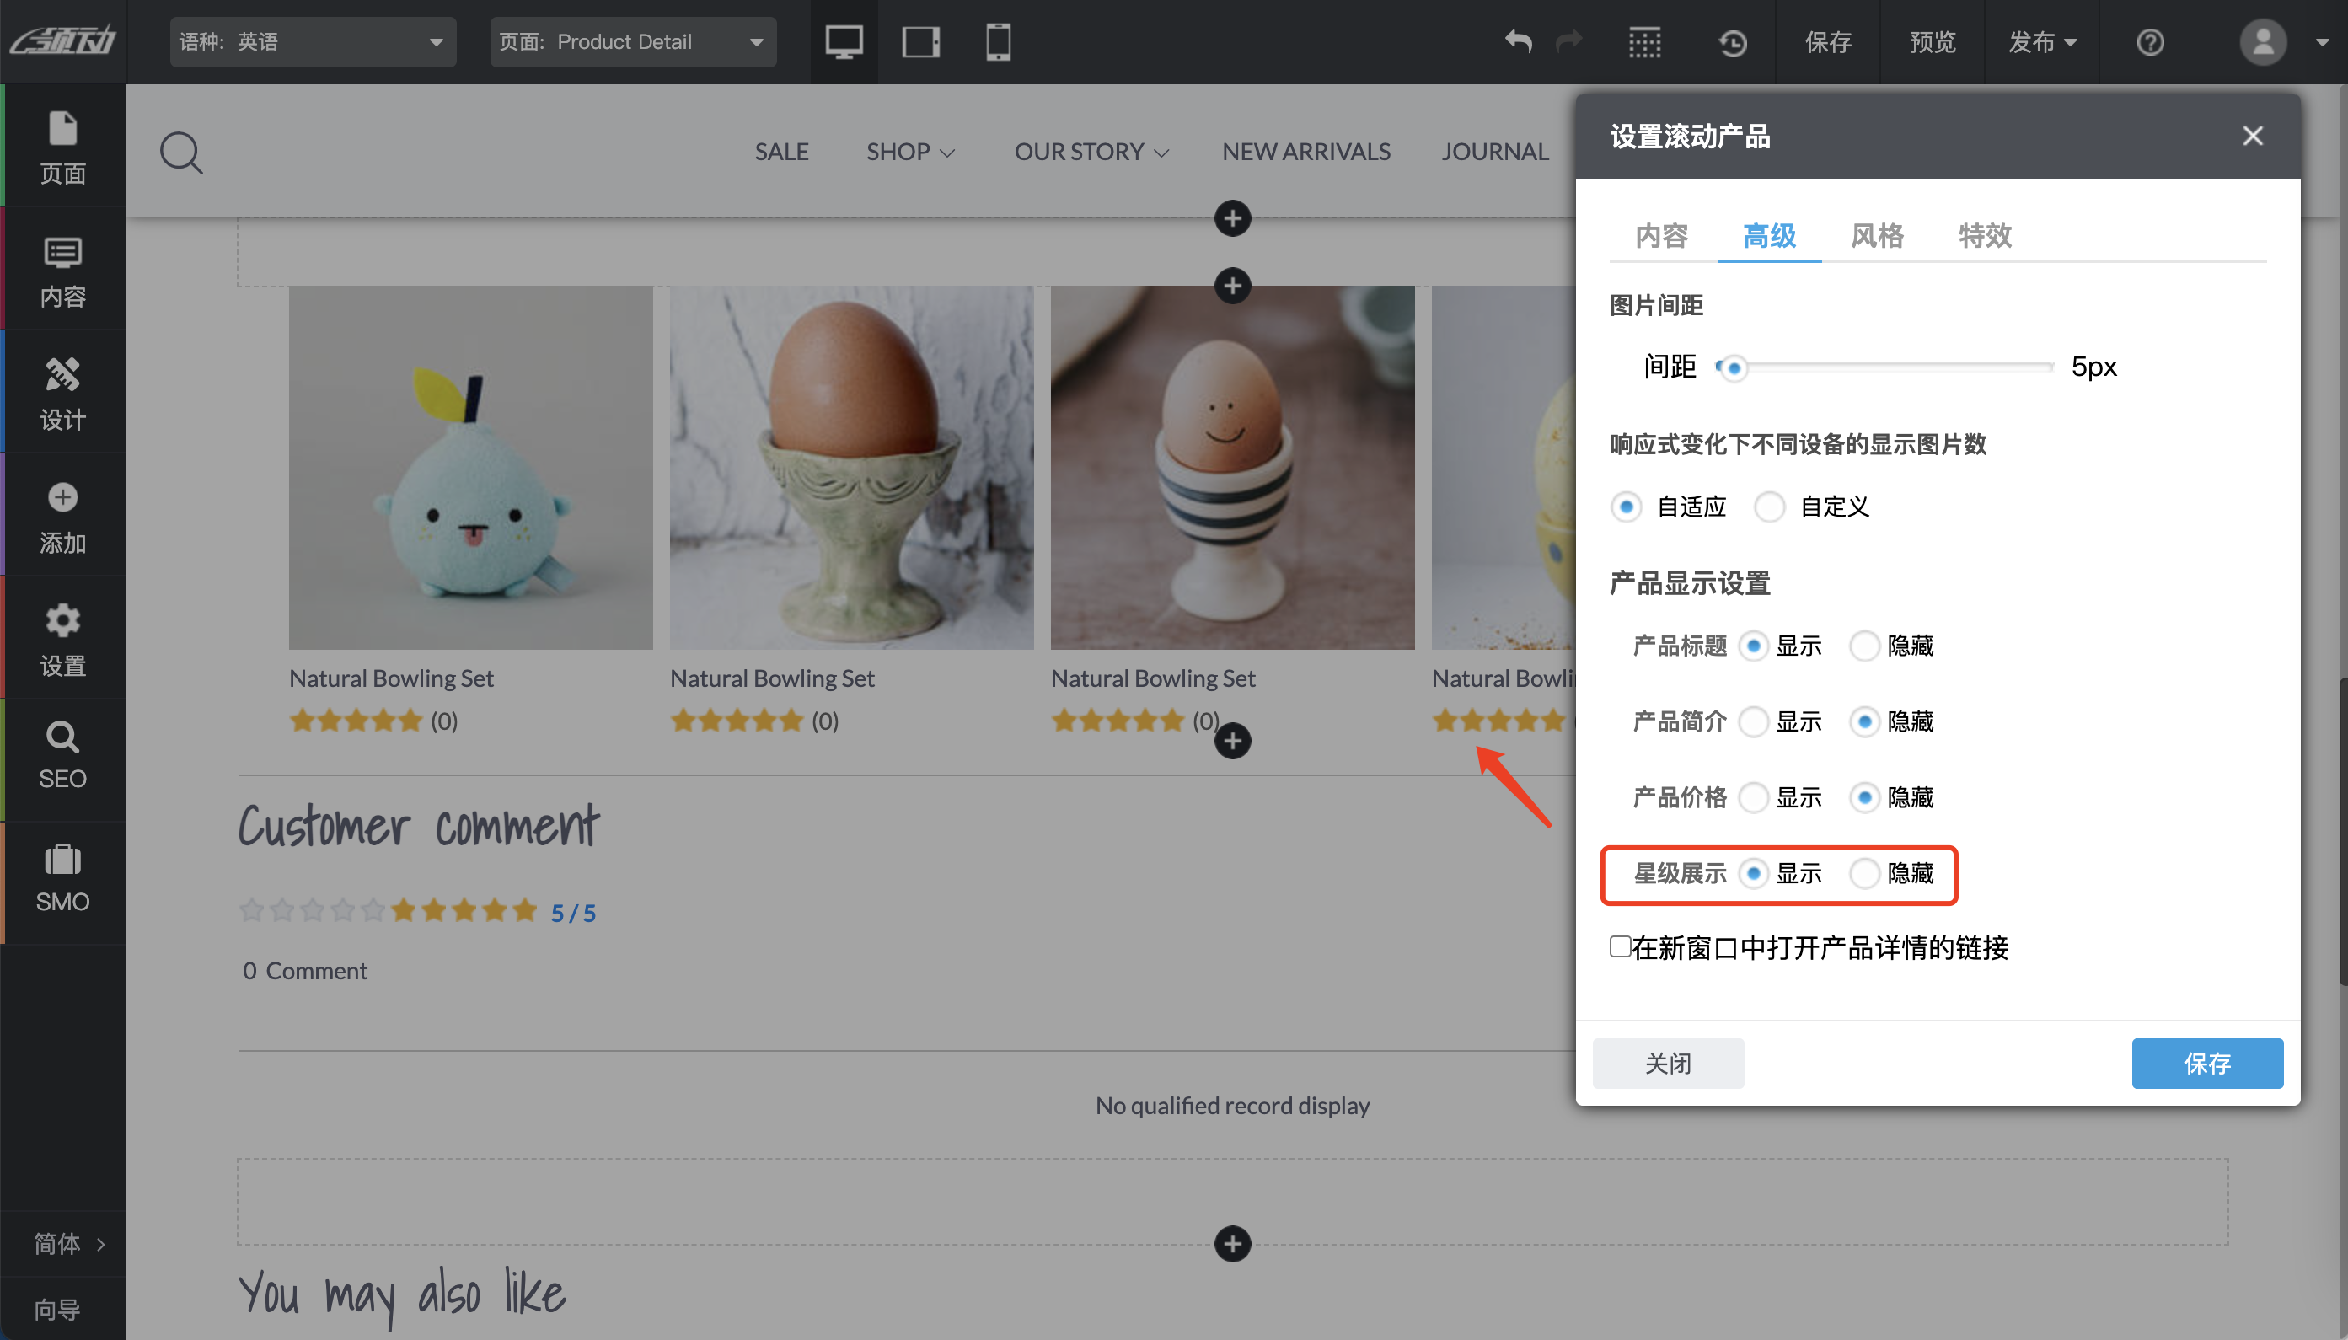This screenshot has width=2348, height=1340.
Task: Open the history clock icon
Action: (1733, 42)
